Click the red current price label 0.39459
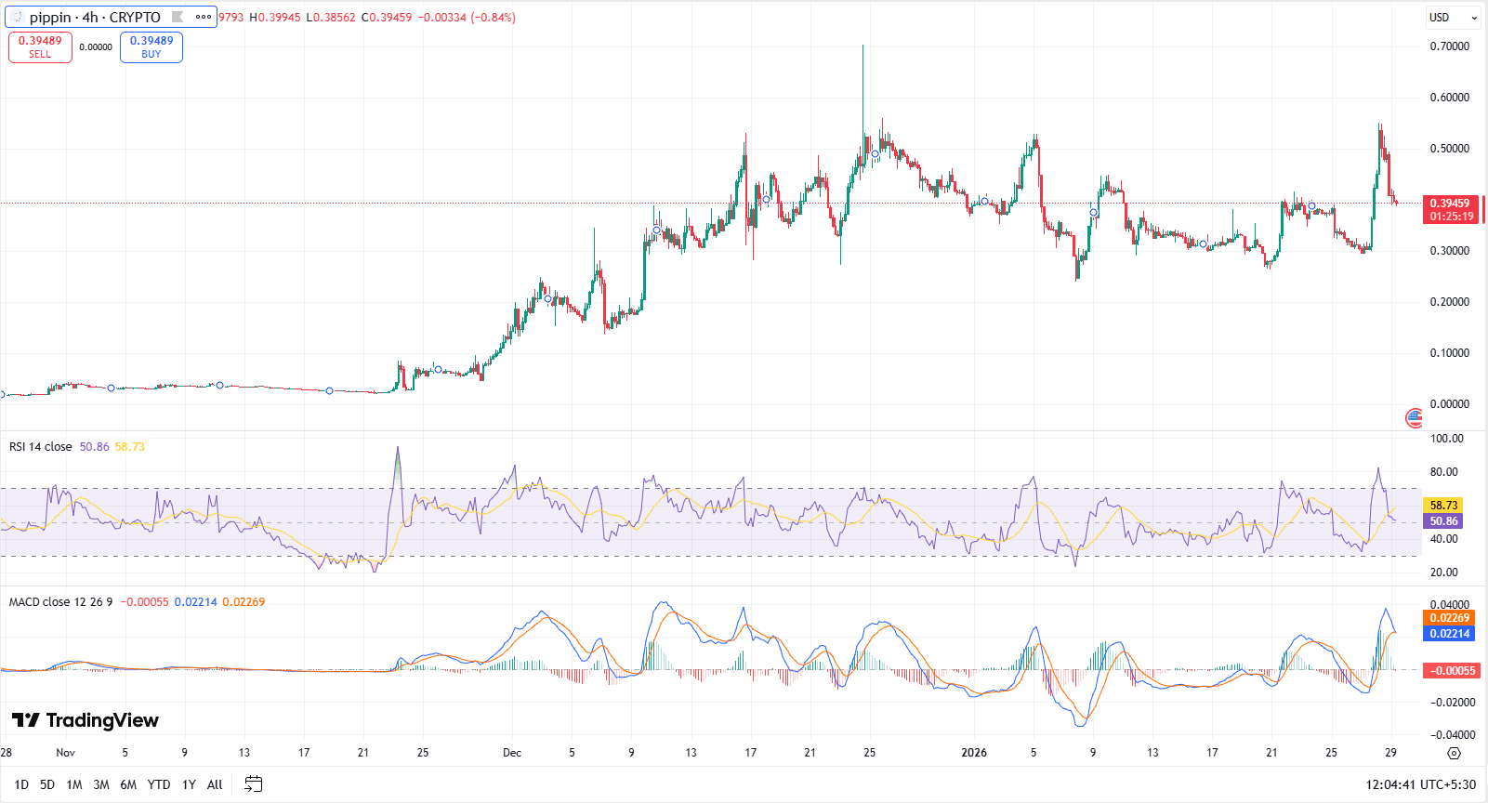This screenshot has width=1488, height=803. coord(1450,204)
